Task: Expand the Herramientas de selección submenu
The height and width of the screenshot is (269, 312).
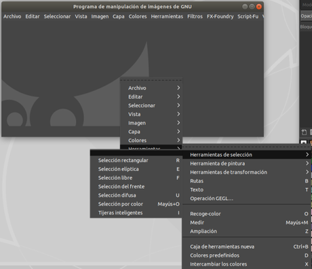Action: point(247,155)
